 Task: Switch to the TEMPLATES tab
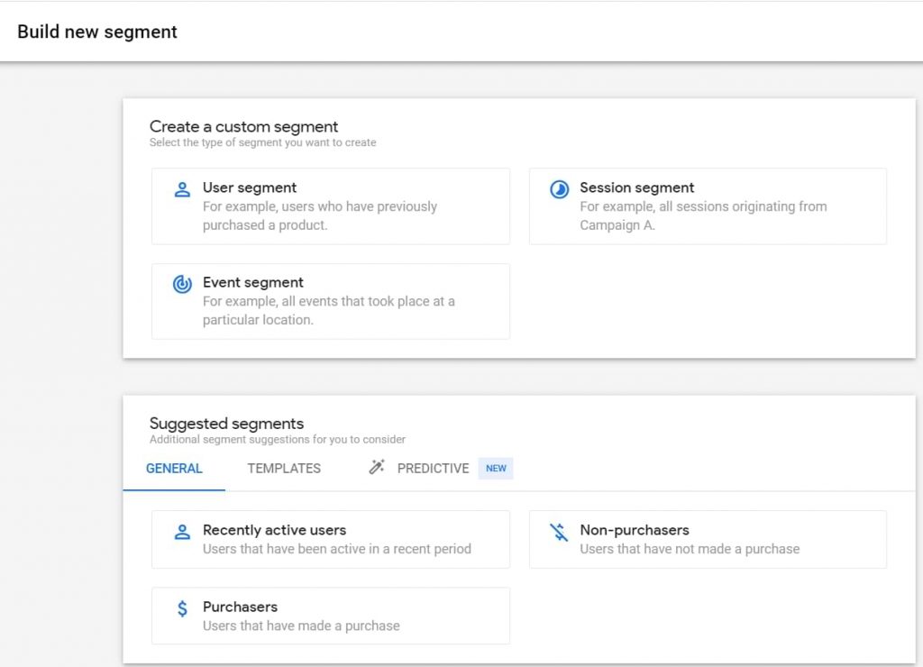coord(283,468)
